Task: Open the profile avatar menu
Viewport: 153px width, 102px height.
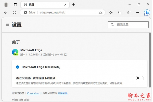Action: (x=6, y=5)
